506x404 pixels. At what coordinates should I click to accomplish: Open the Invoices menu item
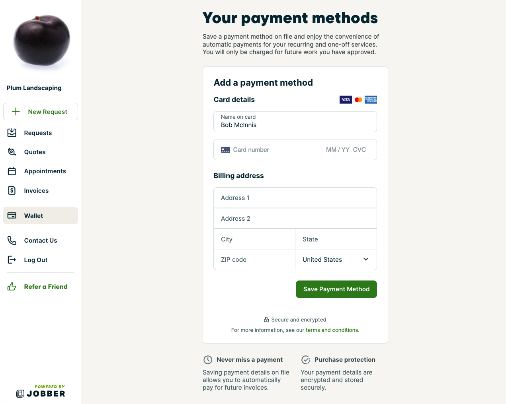click(36, 191)
